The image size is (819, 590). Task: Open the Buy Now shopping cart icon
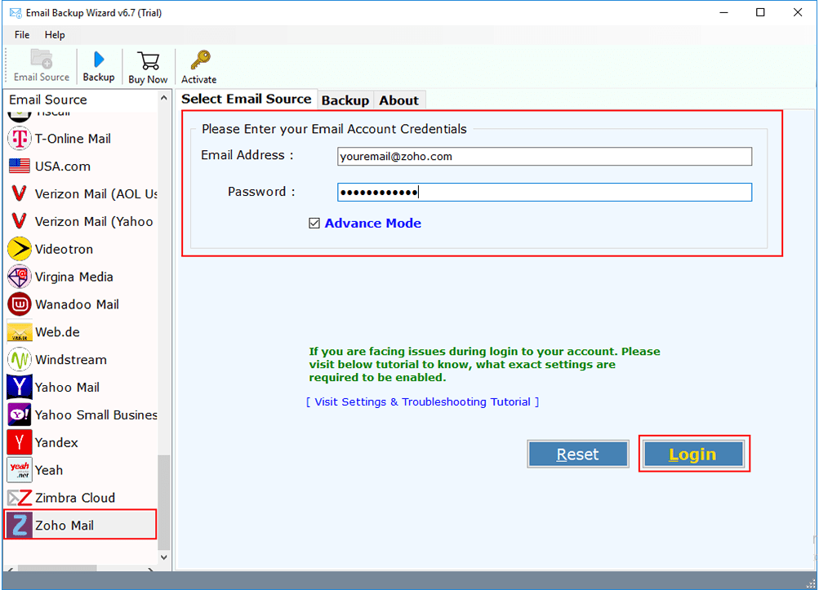tap(147, 65)
